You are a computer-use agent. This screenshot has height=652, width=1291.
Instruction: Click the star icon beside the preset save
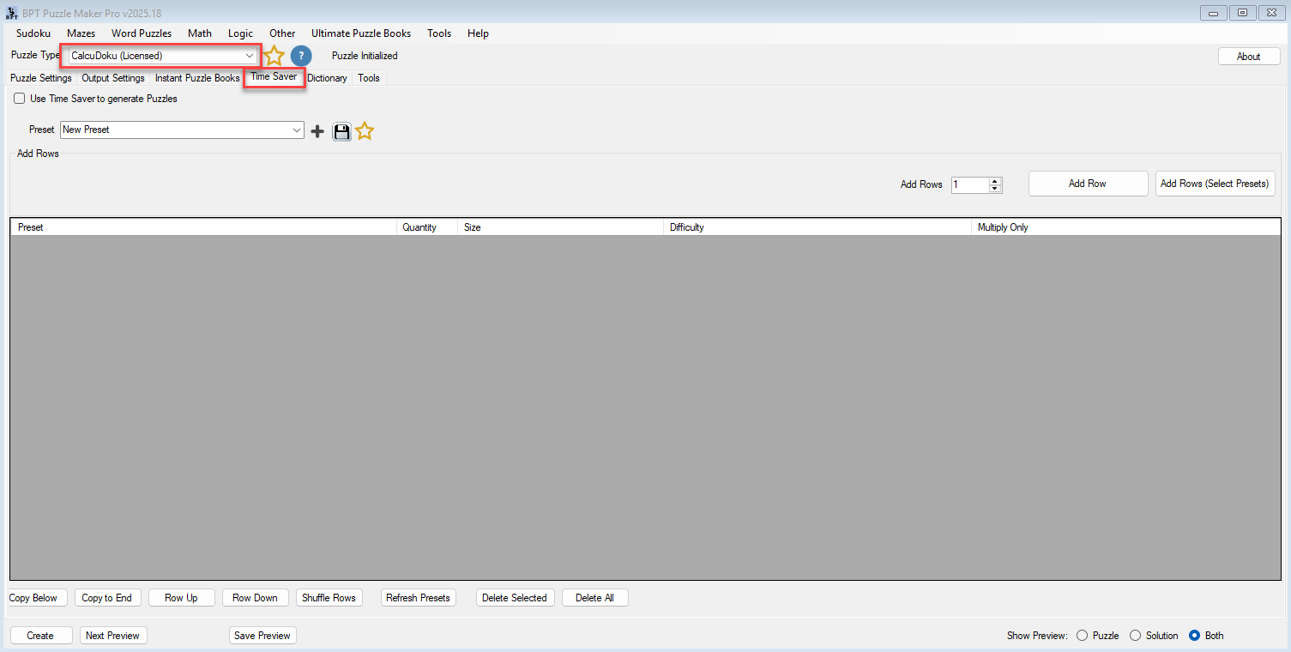(365, 131)
